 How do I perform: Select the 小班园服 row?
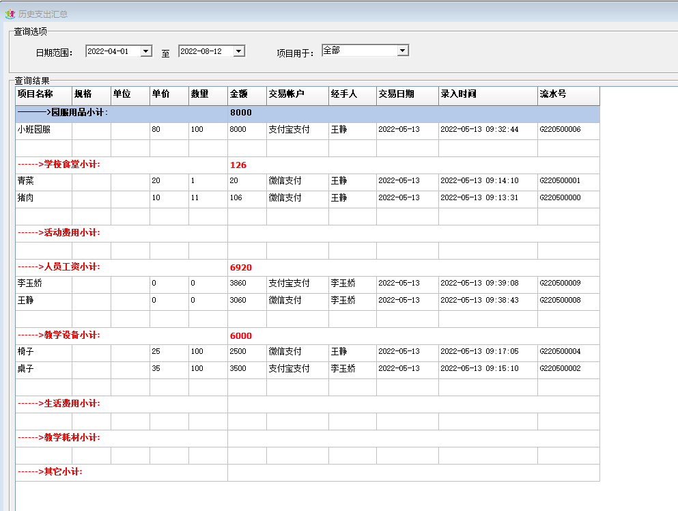pyautogui.click(x=34, y=130)
